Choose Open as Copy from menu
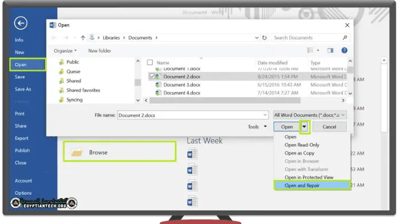The height and width of the screenshot is (224, 399). (300, 153)
